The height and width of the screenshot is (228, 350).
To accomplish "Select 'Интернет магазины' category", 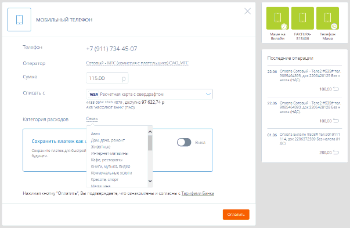I will pos(110,153).
